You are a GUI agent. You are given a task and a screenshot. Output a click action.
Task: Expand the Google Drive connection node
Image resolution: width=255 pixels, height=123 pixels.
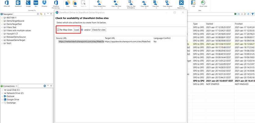coord(2,100)
